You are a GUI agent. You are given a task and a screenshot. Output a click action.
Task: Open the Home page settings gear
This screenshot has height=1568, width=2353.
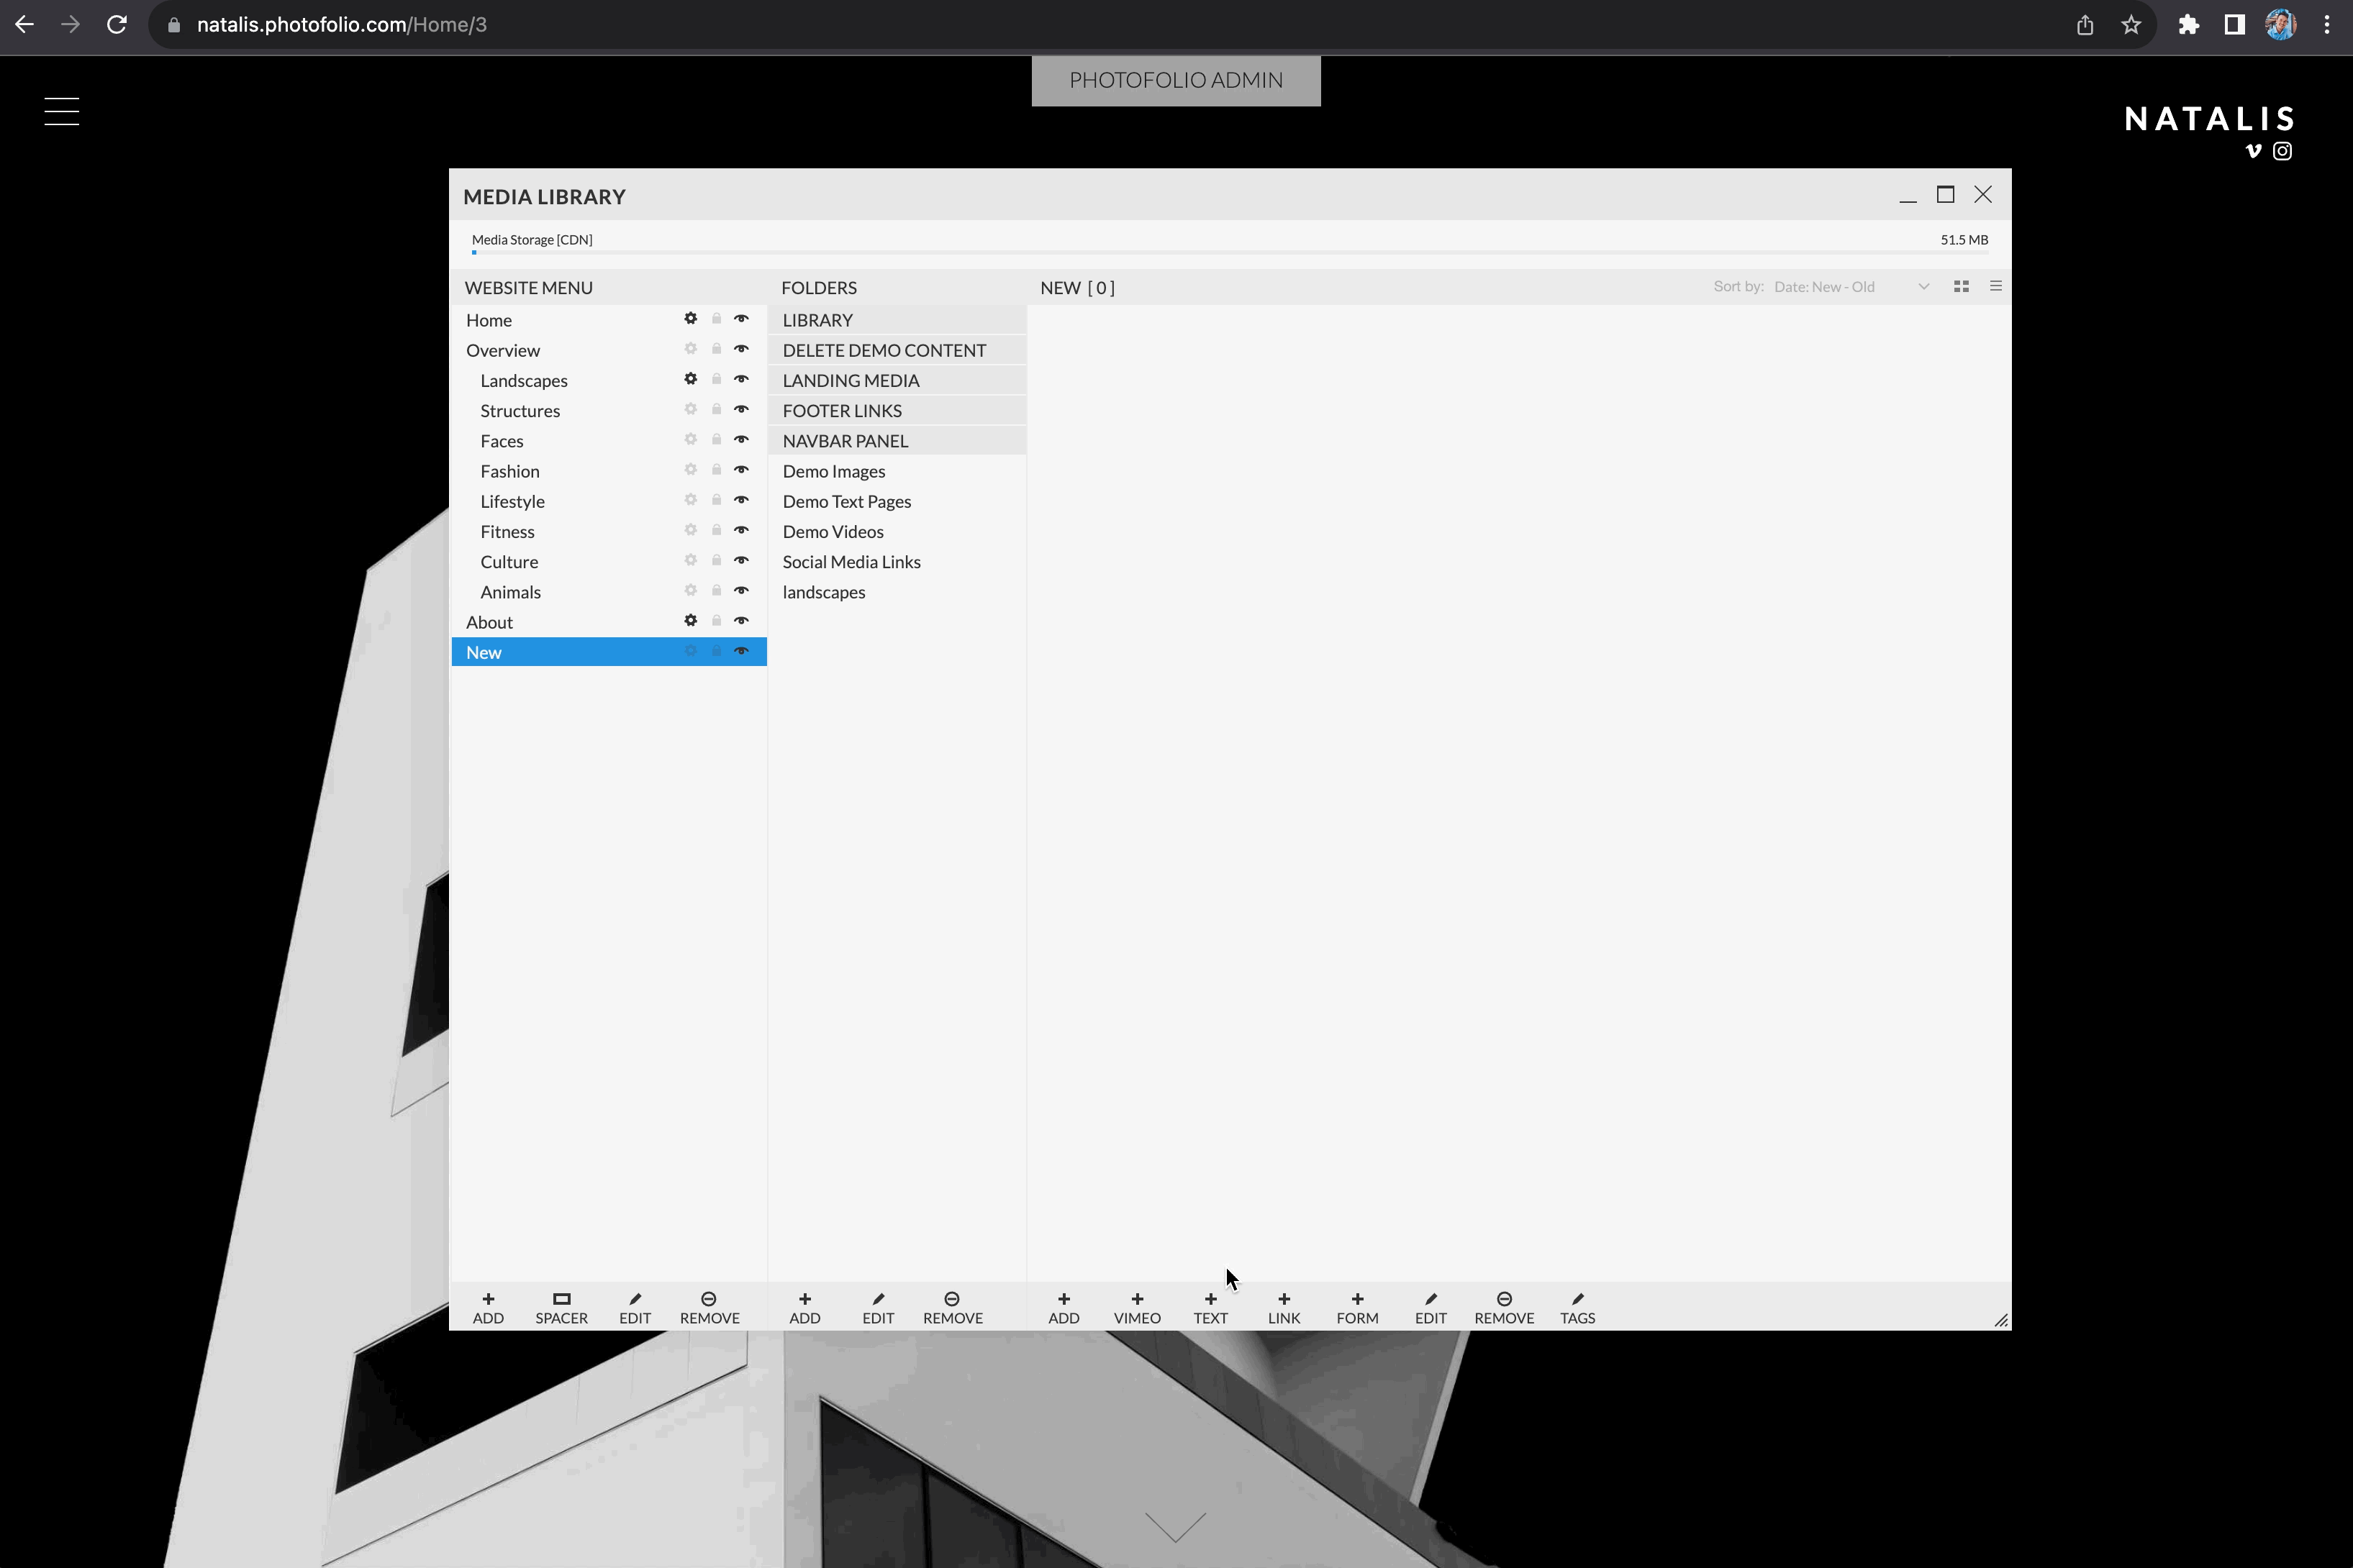coord(690,319)
